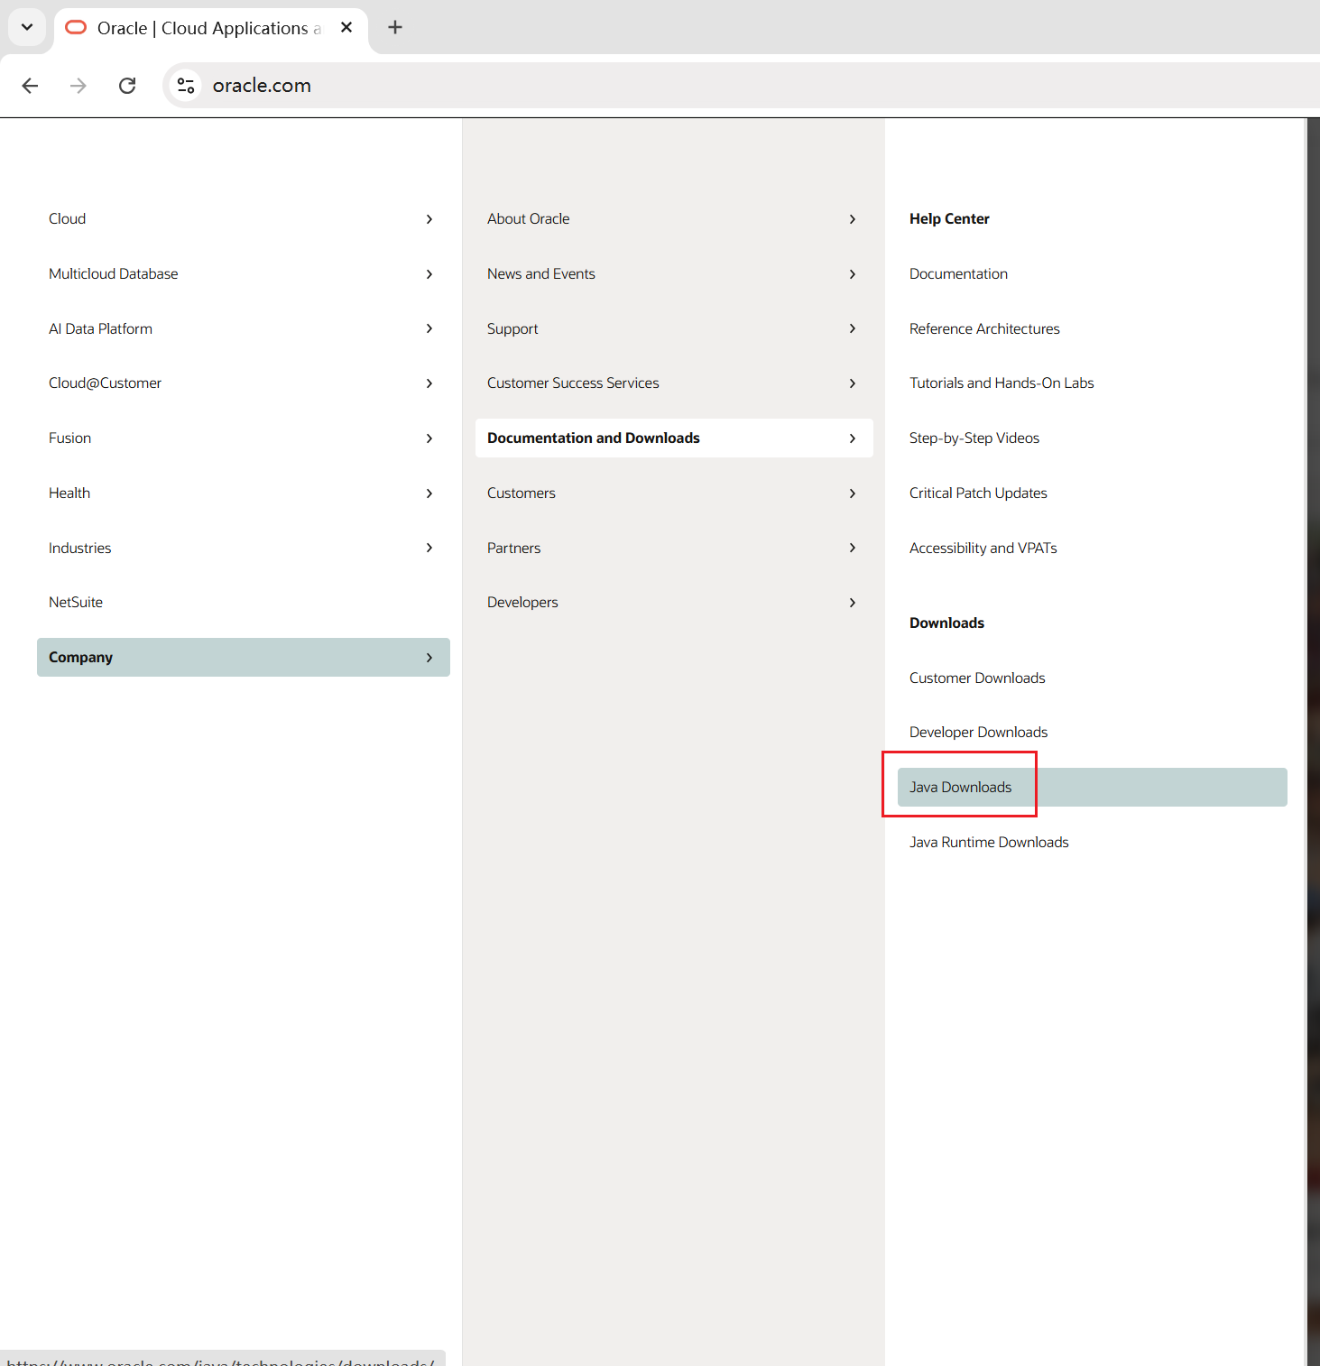Viewport: 1320px width, 1366px height.
Task: Open Java Runtime Downloads link
Action: coord(989,843)
